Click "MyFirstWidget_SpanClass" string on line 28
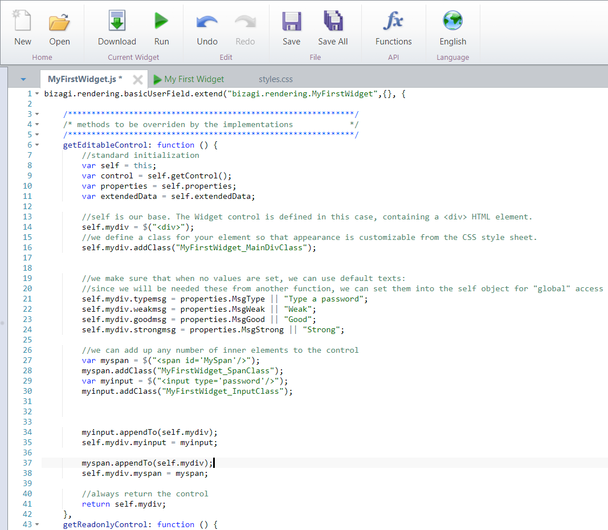Viewport: 608px width, 530px height. (215, 371)
